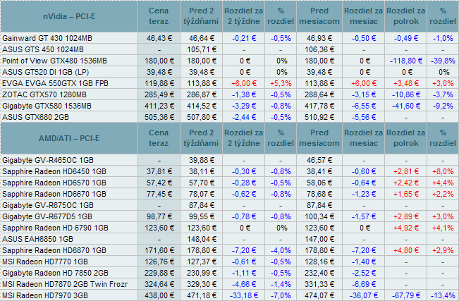Select the red +6,00 € two-week difference
This screenshot has width=459, height=301.
click(x=244, y=83)
